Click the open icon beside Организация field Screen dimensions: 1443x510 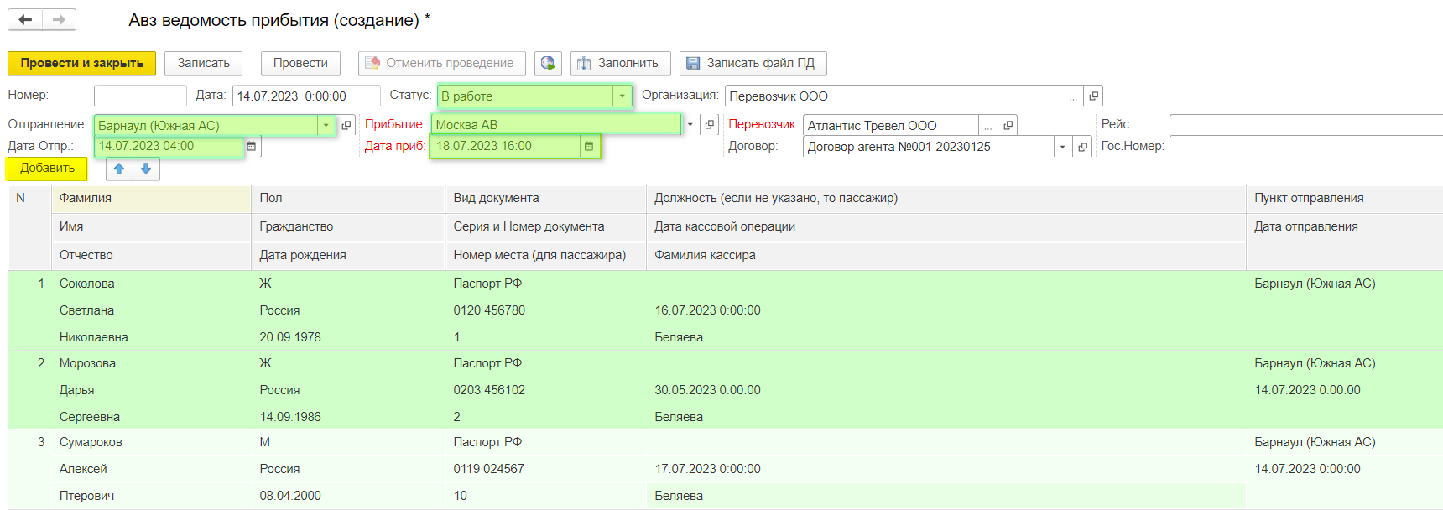(x=1093, y=96)
